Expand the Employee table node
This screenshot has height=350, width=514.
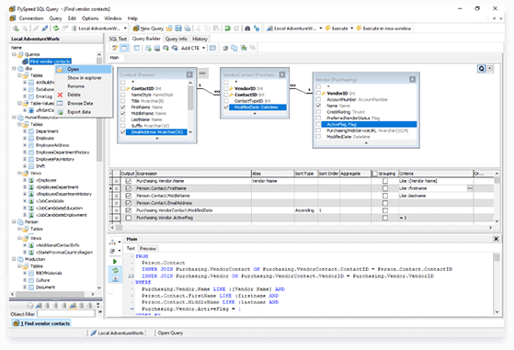(25, 138)
